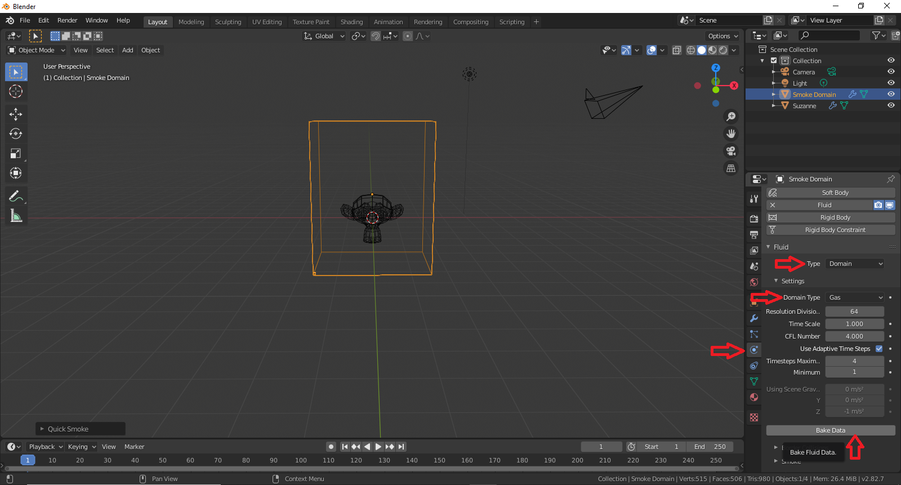Select the Measure tool
This screenshot has width=901, height=485.
(x=16, y=216)
